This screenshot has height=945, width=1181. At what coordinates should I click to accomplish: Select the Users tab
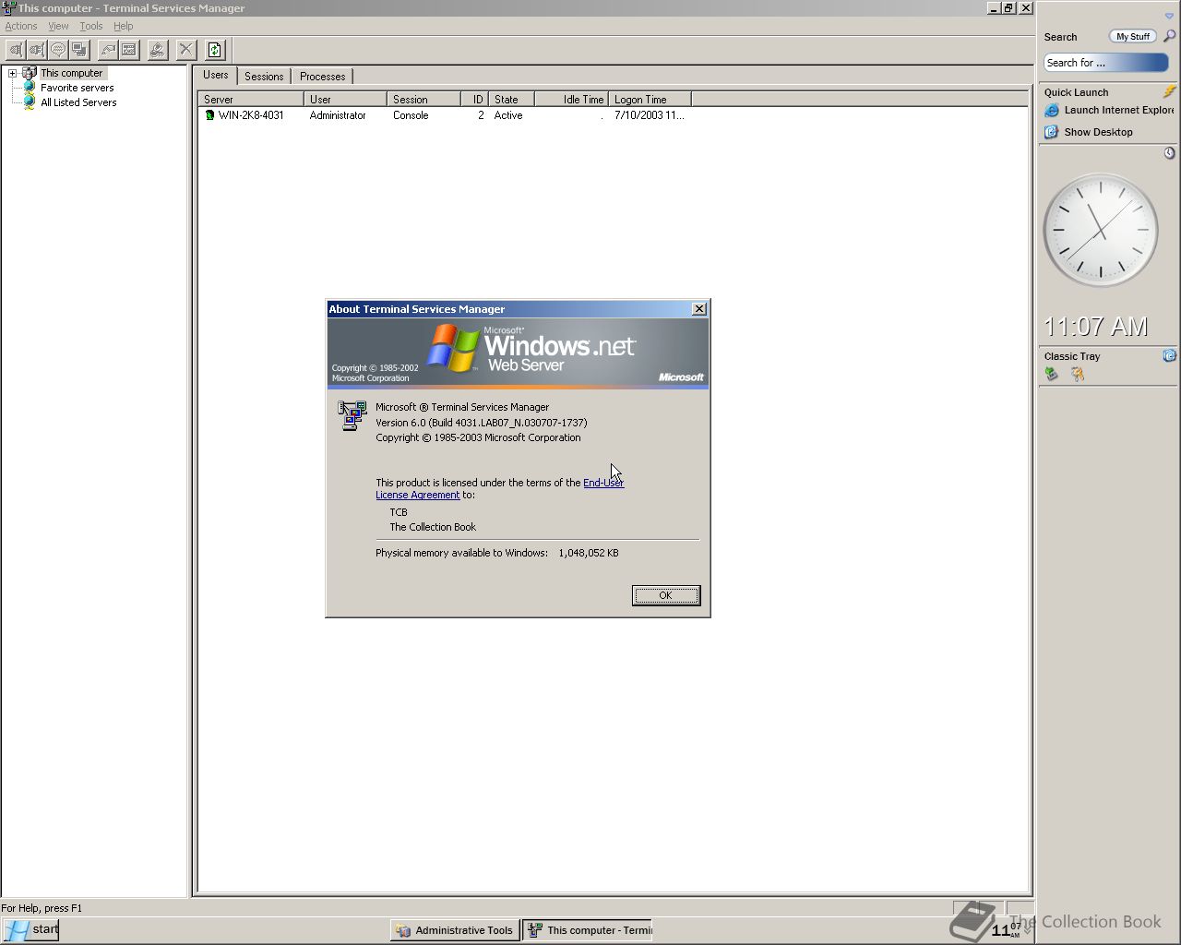pyautogui.click(x=216, y=75)
